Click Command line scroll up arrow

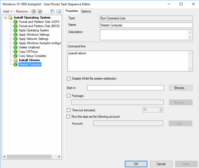pos(190,54)
